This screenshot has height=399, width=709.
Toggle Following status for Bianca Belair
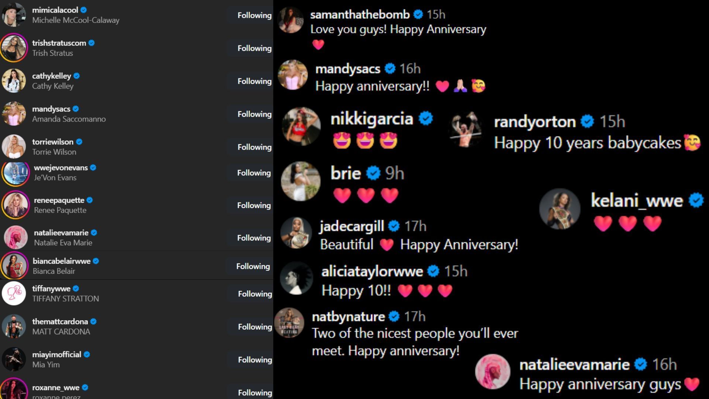point(255,266)
